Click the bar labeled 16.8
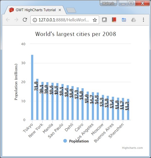The width and height of the screenshot is (151, 158). (x=83, y=104)
